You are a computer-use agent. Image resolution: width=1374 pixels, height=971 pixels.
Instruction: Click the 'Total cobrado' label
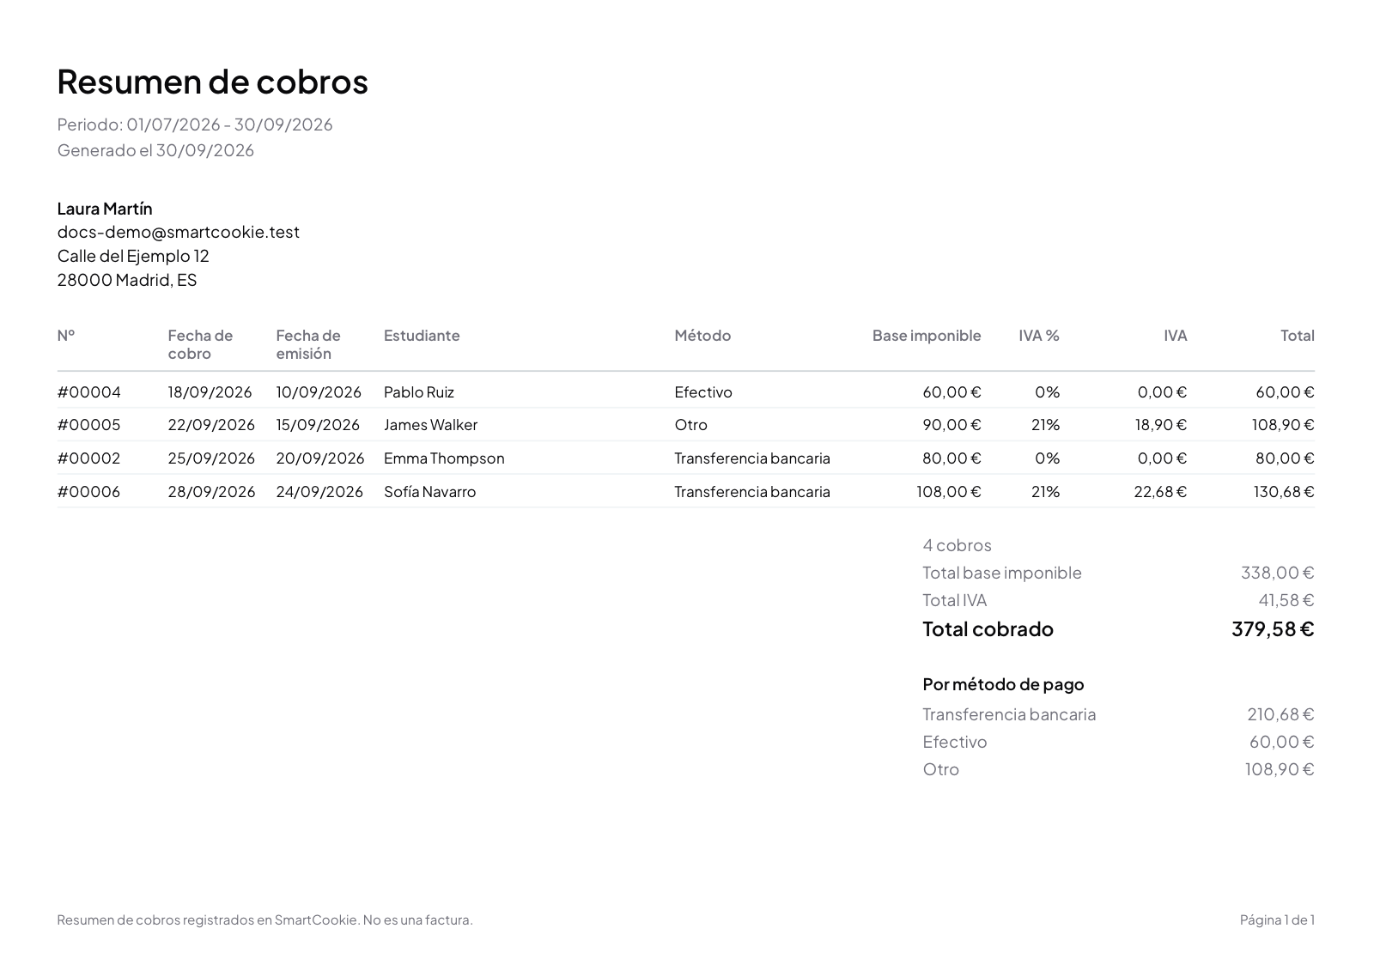[988, 629]
